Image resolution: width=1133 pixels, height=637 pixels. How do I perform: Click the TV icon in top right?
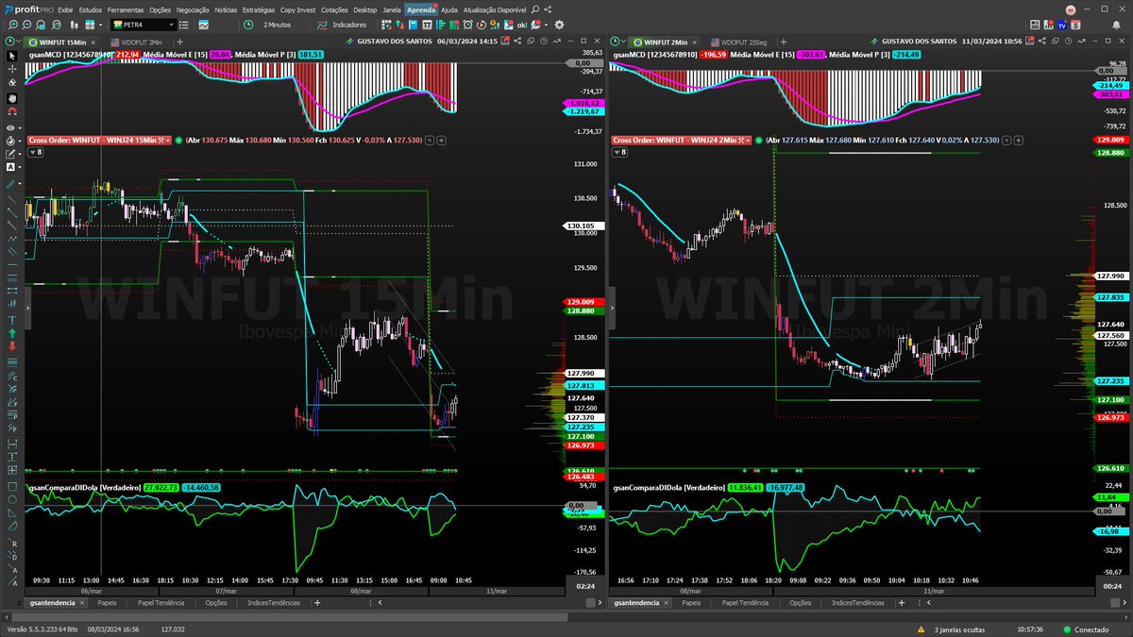point(1062,25)
